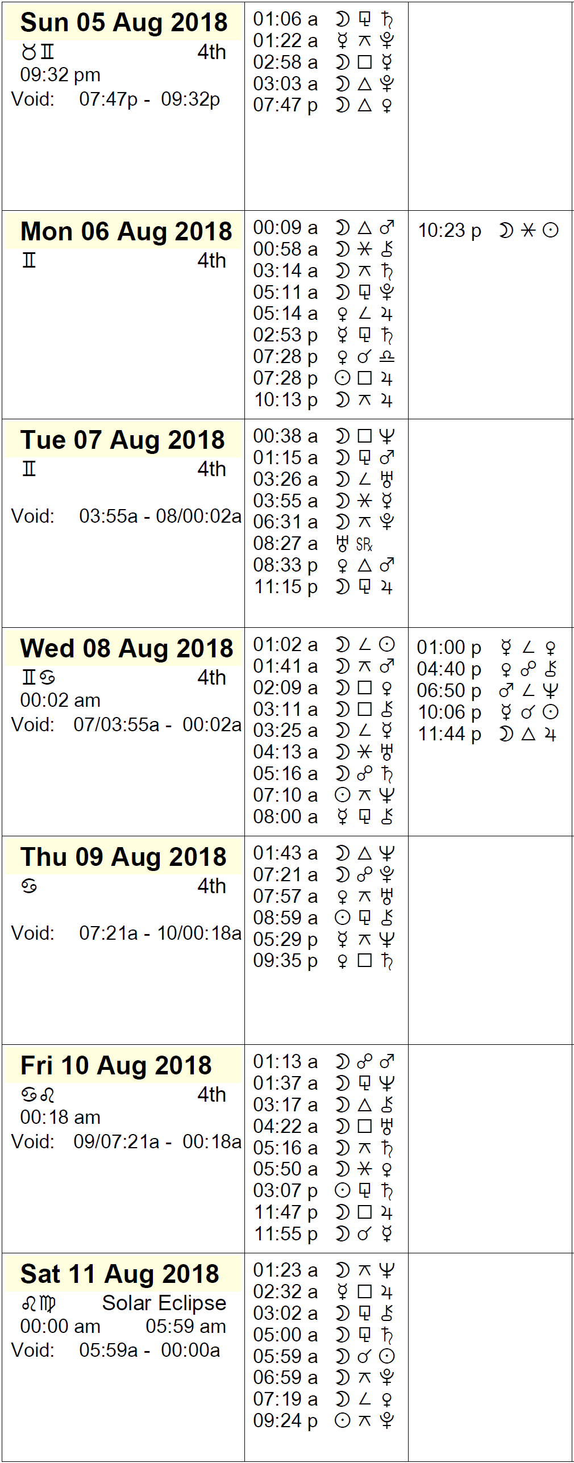Viewport: 574px width, 1463px height.
Task: Click the Gemini-Cancer glyphs under Wed 08 Aug
Action: 38,678
